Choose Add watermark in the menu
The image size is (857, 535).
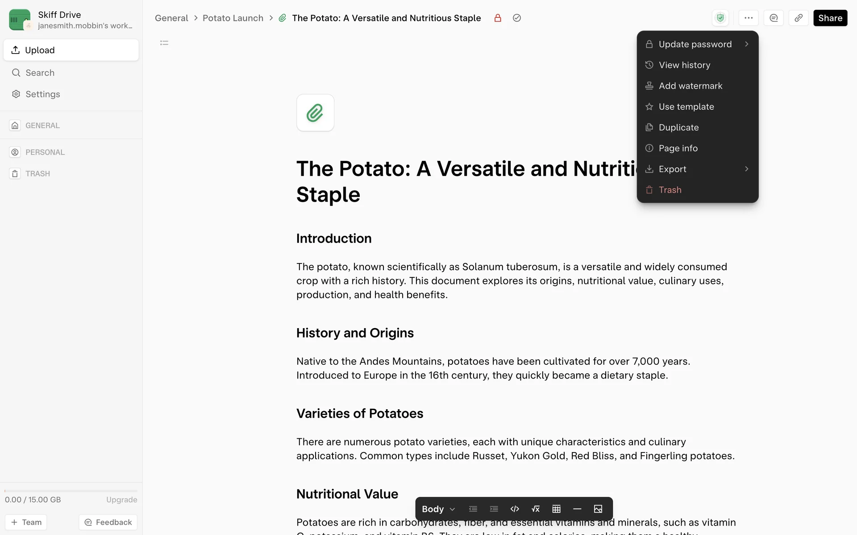point(690,86)
